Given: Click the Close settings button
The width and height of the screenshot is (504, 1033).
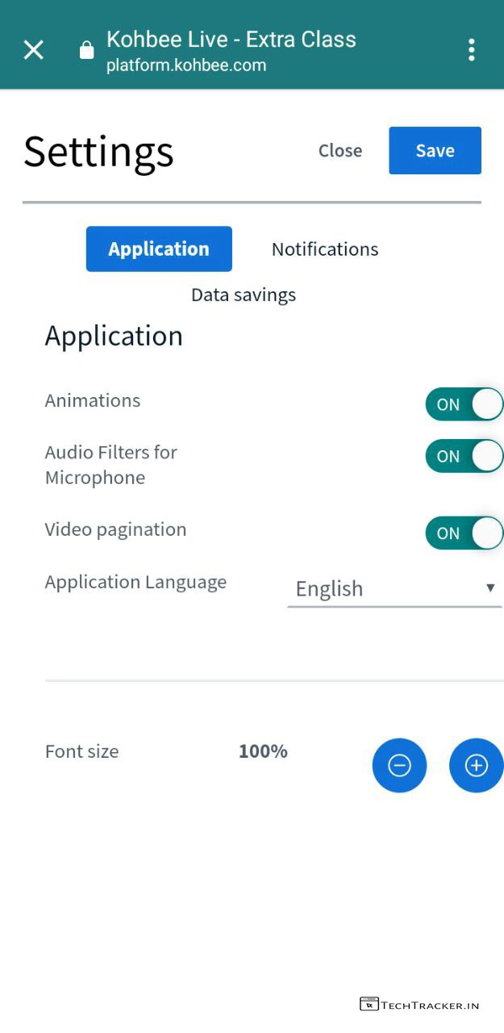Looking at the screenshot, I should click(x=340, y=151).
